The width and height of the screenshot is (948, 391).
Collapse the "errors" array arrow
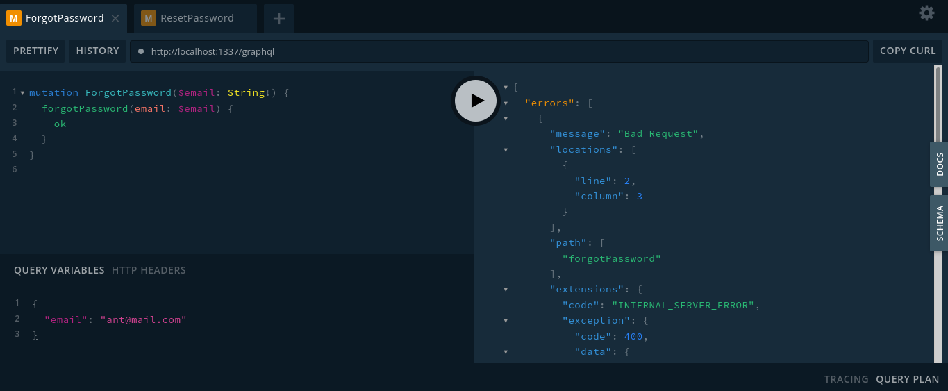coord(506,103)
